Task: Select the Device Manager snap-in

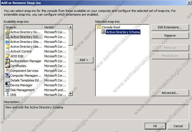Action: [x=36, y=85]
